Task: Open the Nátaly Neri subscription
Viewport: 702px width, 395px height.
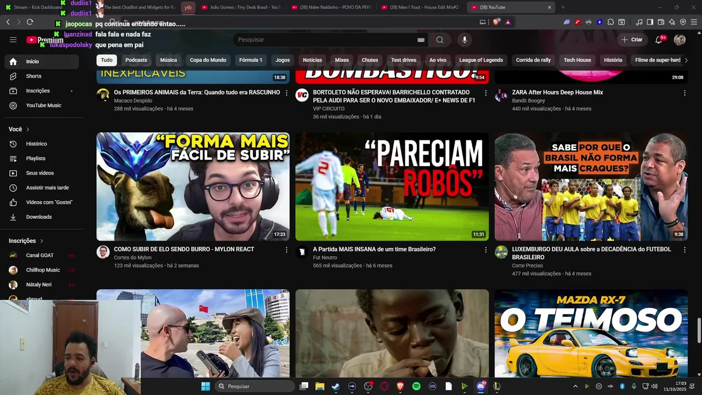Action: (x=42, y=285)
